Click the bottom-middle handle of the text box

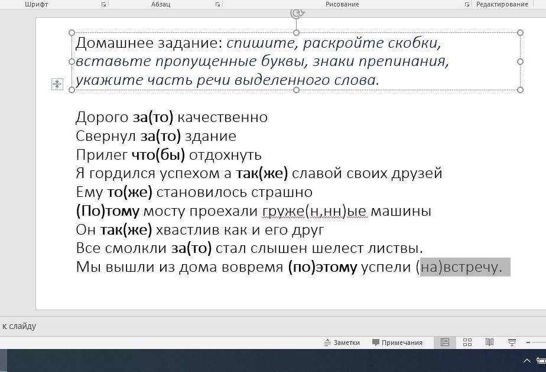(x=296, y=90)
